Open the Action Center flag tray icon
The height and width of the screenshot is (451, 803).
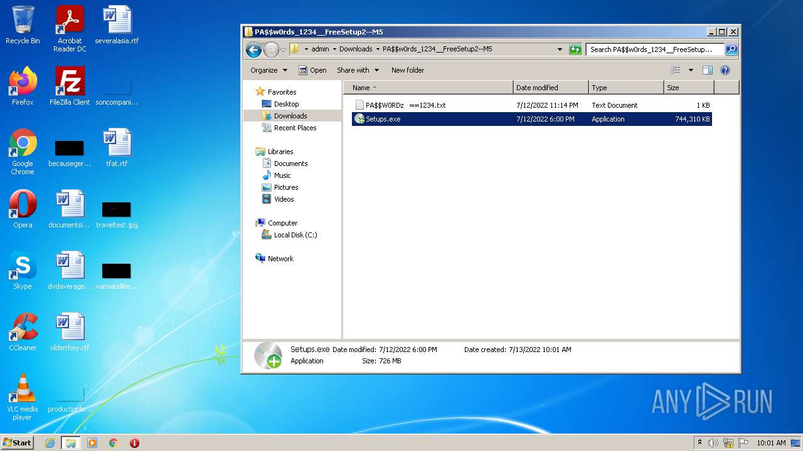click(x=743, y=443)
